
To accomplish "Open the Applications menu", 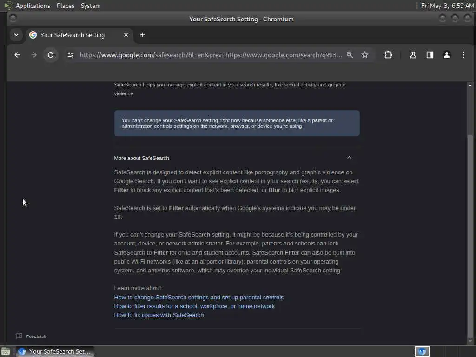I will pyautogui.click(x=33, y=6).
